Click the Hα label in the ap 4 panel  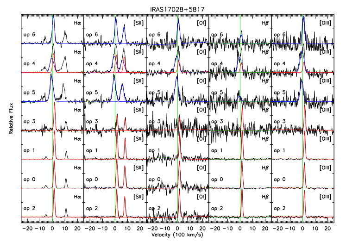[x=77, y=52]
